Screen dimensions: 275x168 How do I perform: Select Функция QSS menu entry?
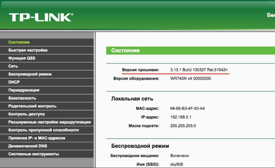[x=47, y=58]
